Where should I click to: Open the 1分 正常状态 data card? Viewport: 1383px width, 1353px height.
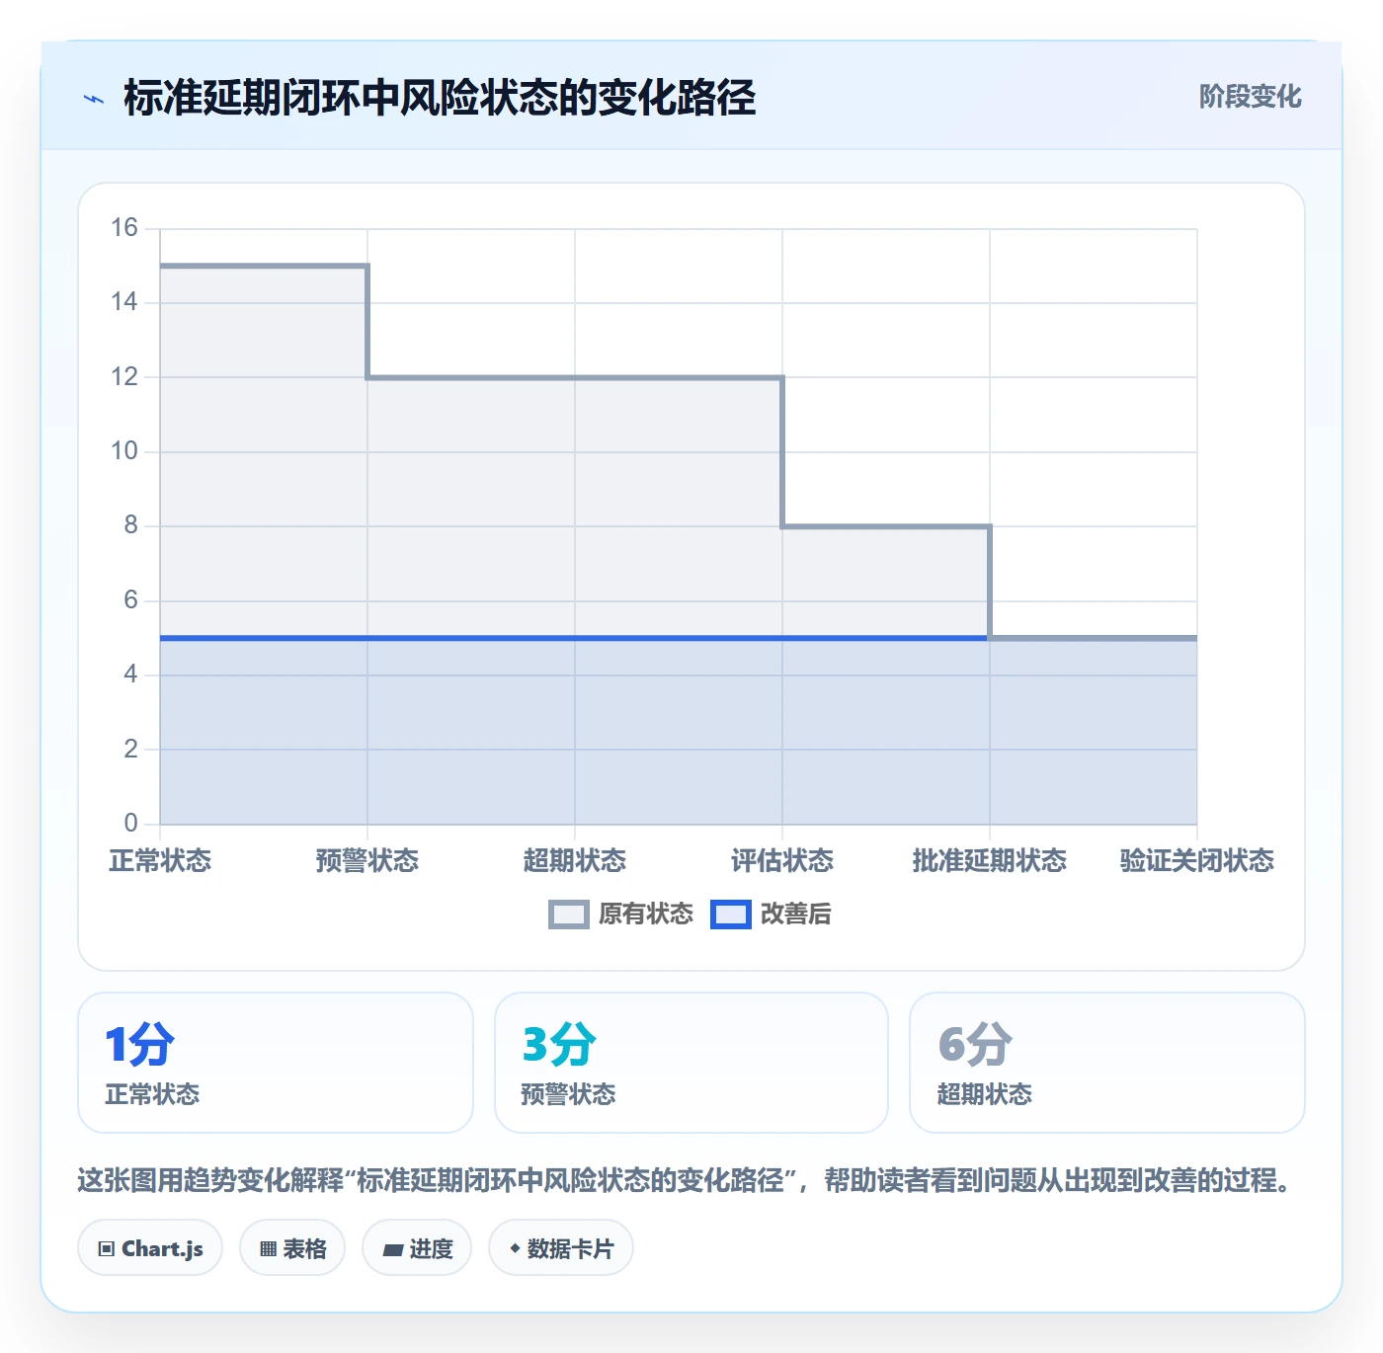click(276, 1063)
